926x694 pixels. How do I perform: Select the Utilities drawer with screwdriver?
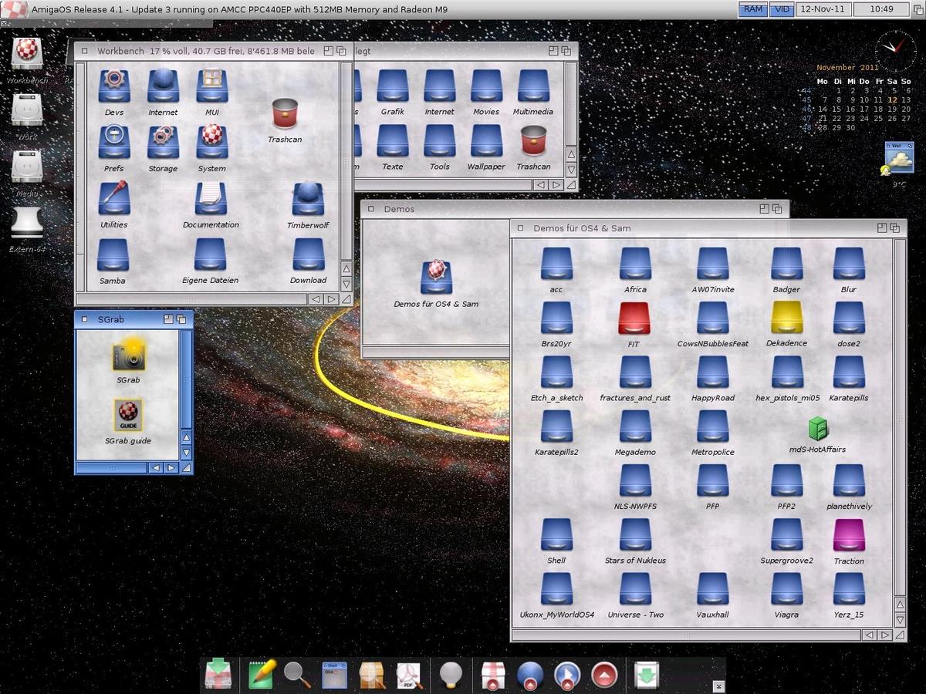[x=114, y=198]
